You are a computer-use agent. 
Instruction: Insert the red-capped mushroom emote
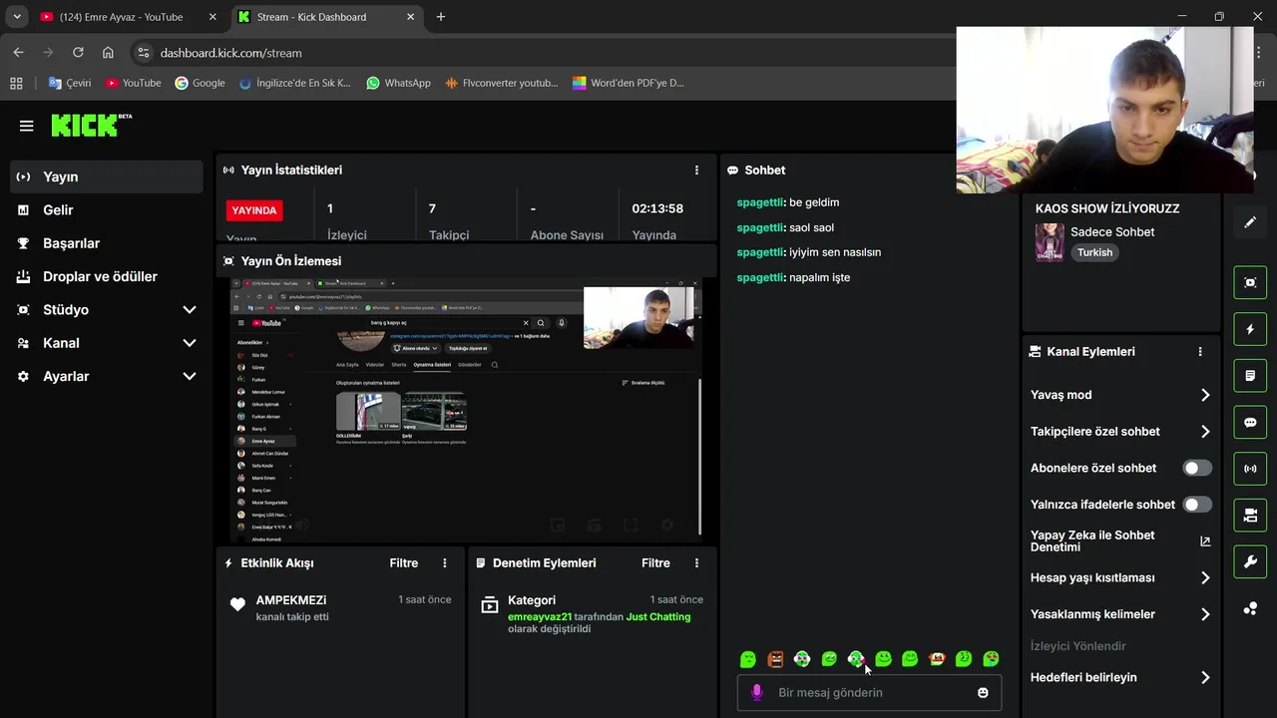pos(937,659)
